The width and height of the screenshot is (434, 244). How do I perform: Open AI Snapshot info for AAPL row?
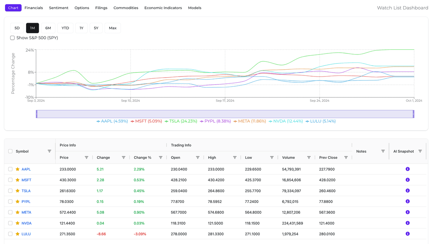point(408,169)
